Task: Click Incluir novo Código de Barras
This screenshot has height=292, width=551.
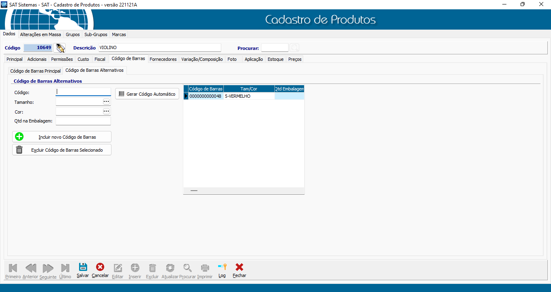Action: [62, 137]
